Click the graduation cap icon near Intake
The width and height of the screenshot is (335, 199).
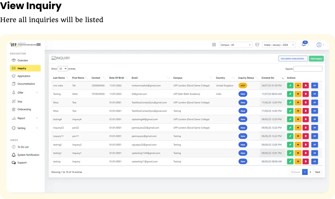tap(257, 45)
